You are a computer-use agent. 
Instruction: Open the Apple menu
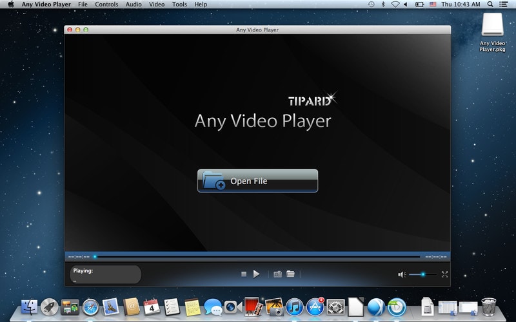click(x=11, y=5)
